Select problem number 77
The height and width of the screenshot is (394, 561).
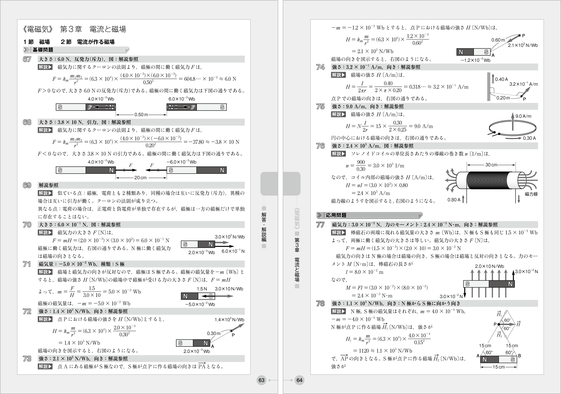click(320, 225)
